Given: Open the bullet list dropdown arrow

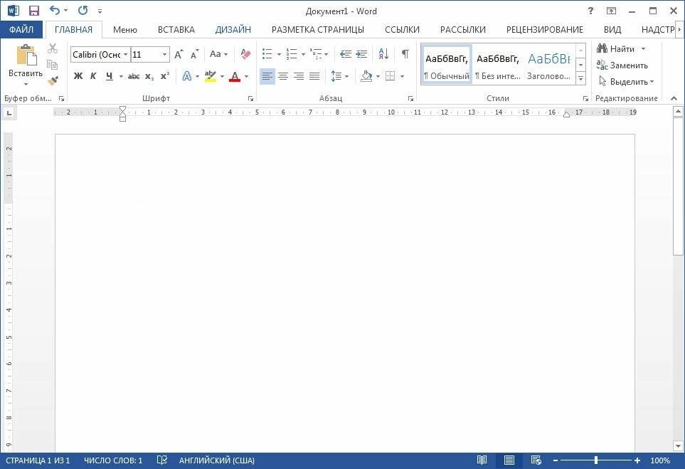Looking at the screenshot, I should [x=279, y=55].
